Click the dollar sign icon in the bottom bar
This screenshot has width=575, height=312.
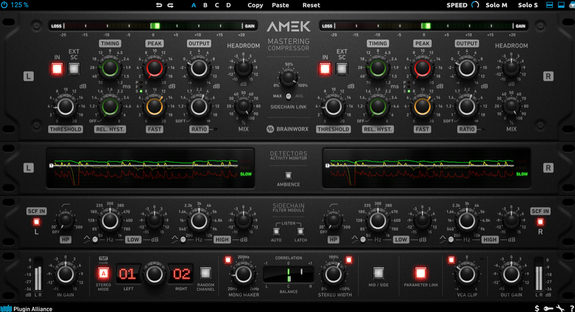pos(537,308)
